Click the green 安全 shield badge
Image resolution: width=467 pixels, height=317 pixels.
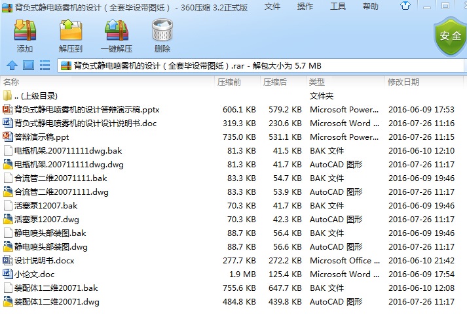pos(450,36)
